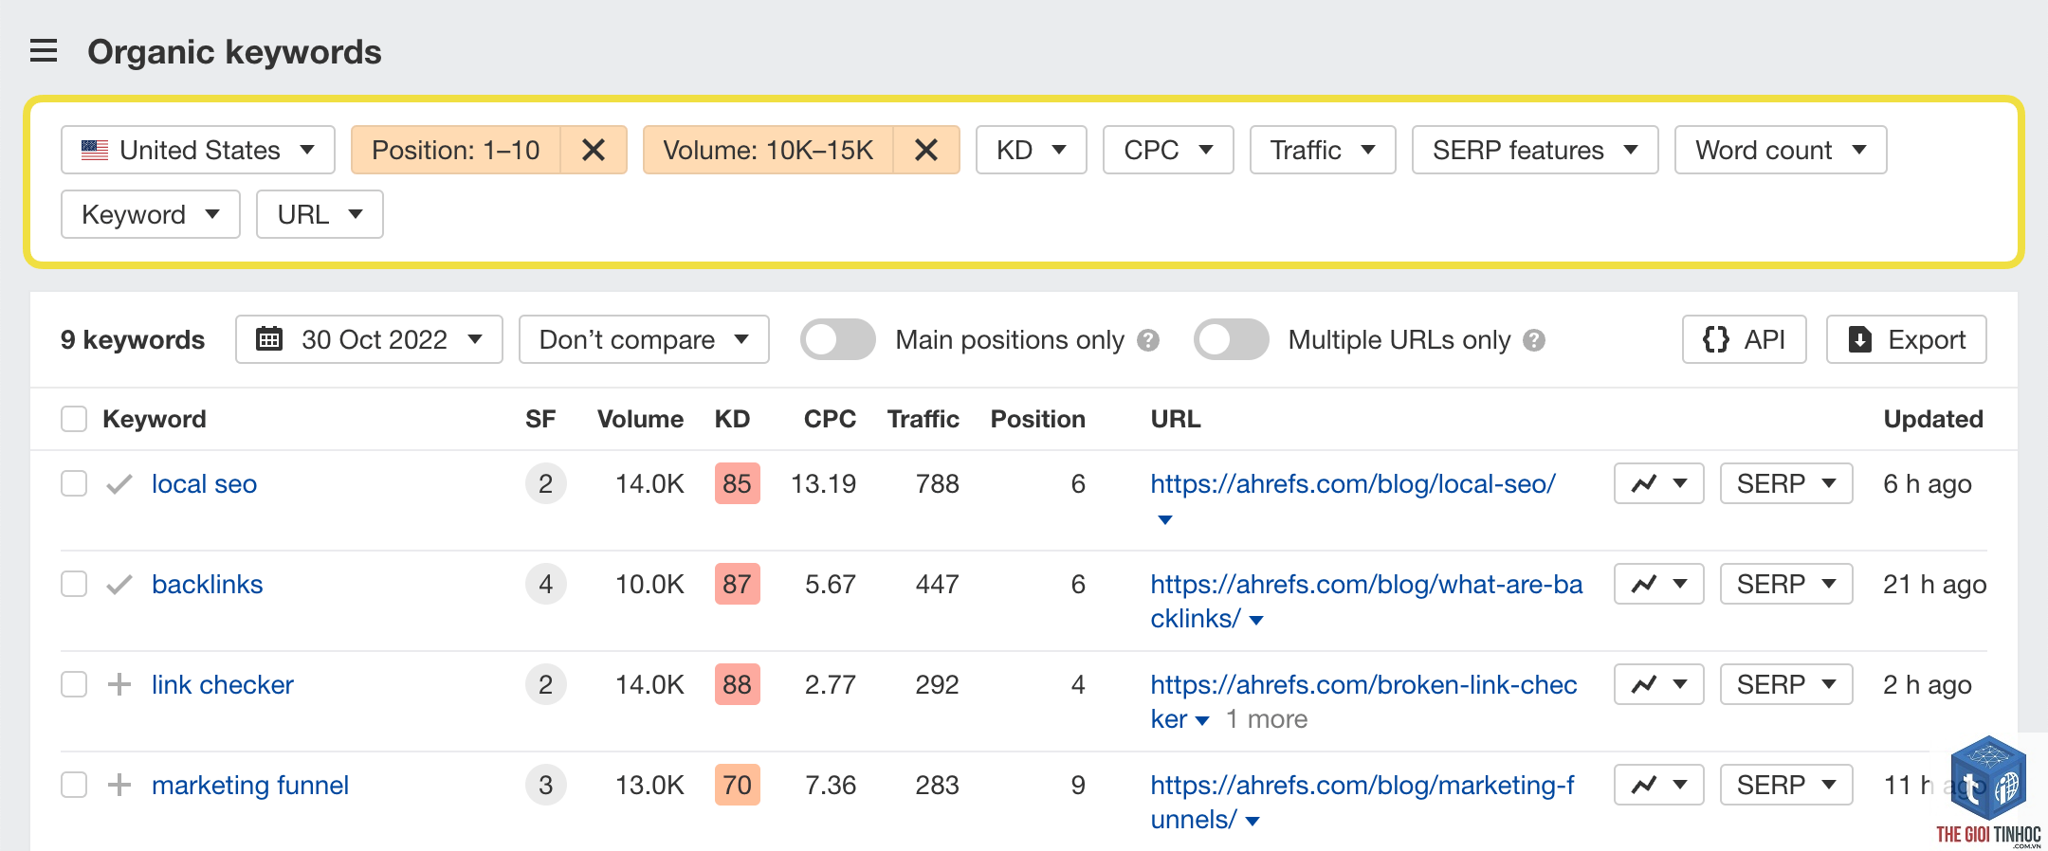Open the Don't compare dropdown
This screenshot has width=2048, height=851.
644,339
